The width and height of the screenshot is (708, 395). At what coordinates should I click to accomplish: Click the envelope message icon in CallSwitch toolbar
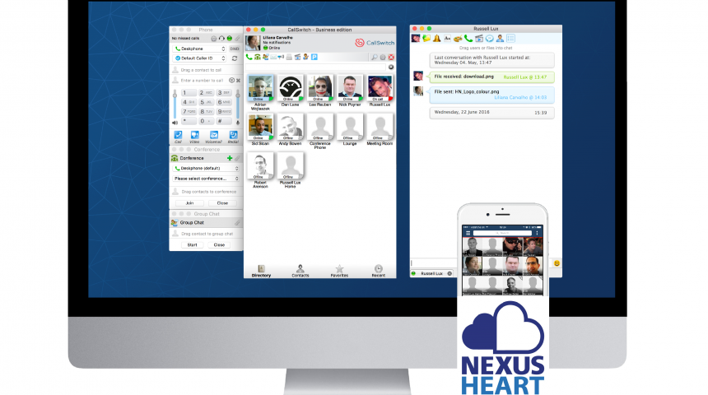click(x=273, y=57)
